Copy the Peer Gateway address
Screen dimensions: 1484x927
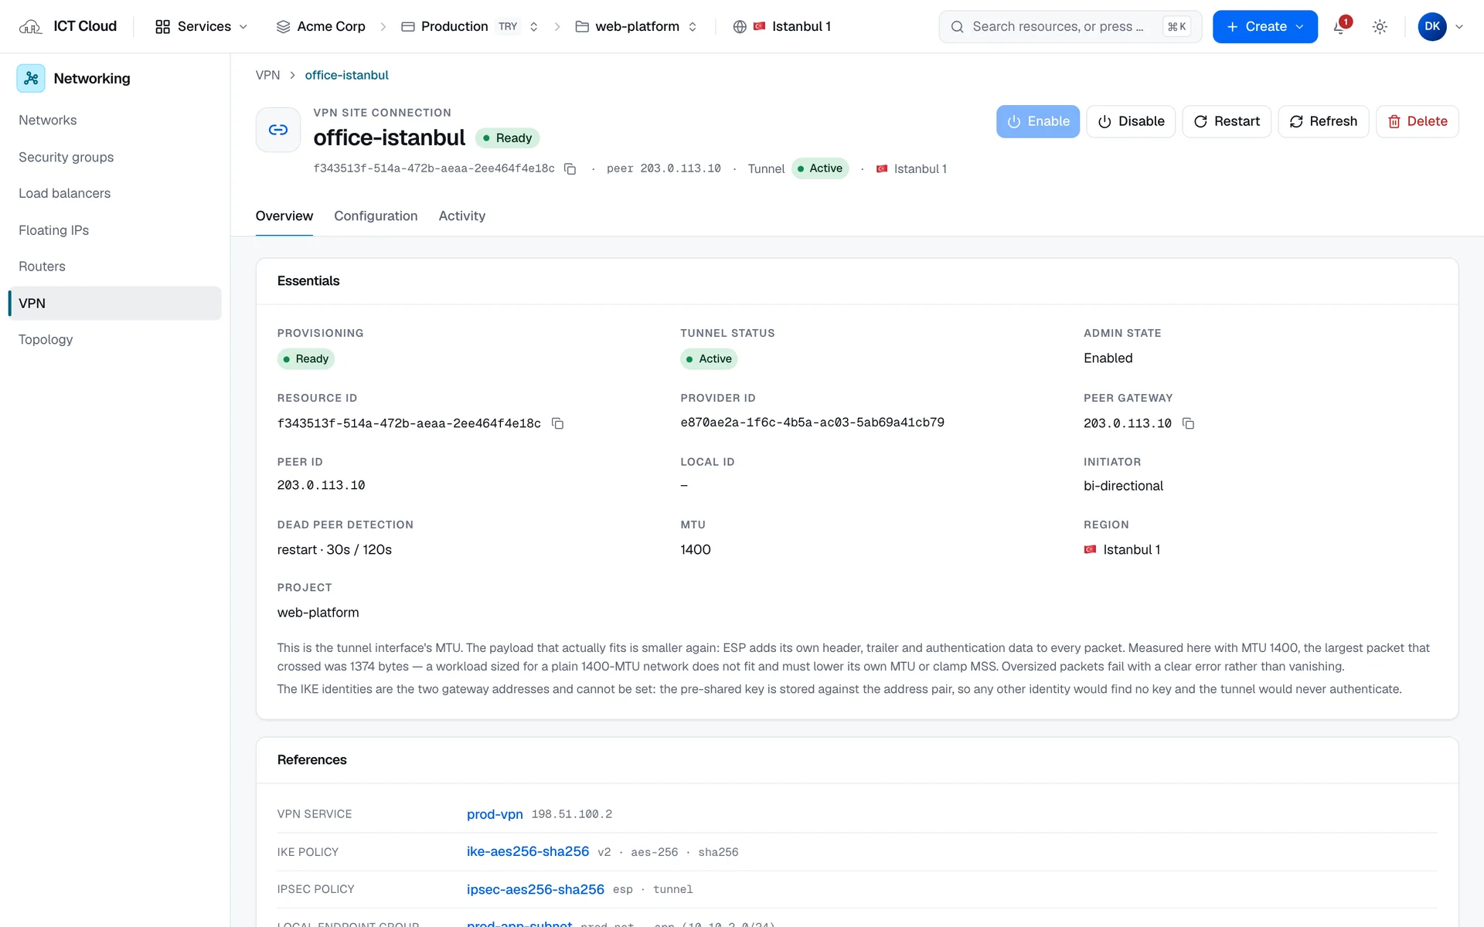pos(1188,423)
